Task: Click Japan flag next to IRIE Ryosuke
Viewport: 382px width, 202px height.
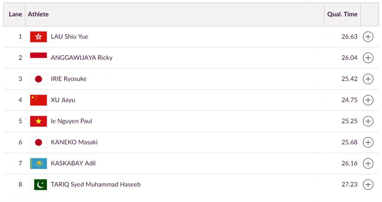Action: pos(39,79)
